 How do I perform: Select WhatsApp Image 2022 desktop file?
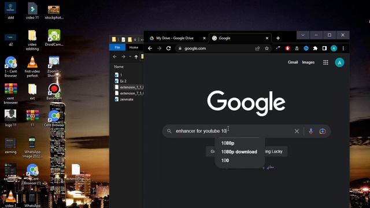[x=32, y=148]
